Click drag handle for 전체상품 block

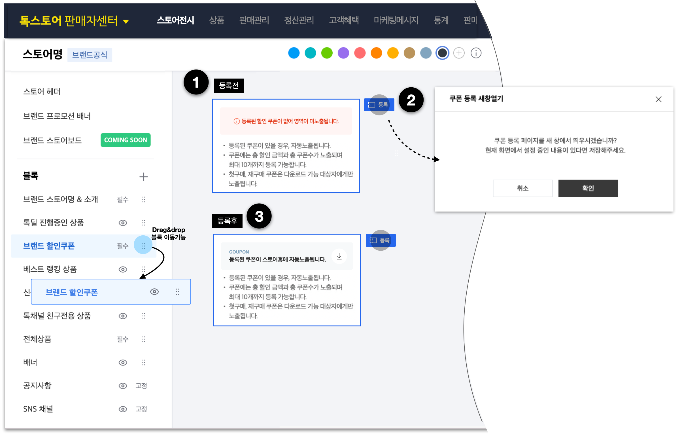pyautogui.click(x=143, y=339)
